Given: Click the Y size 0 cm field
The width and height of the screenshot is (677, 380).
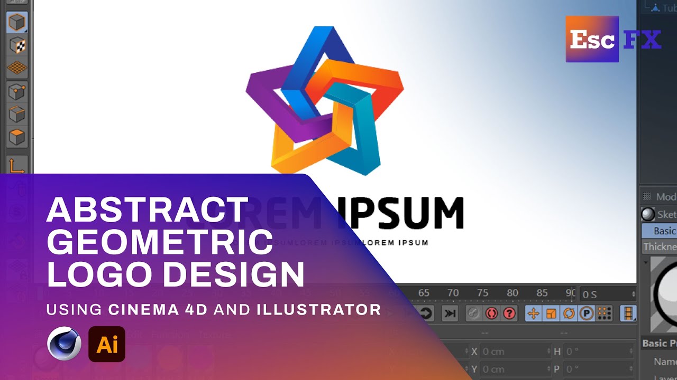Looking at the screenshot, I should 516,369.
